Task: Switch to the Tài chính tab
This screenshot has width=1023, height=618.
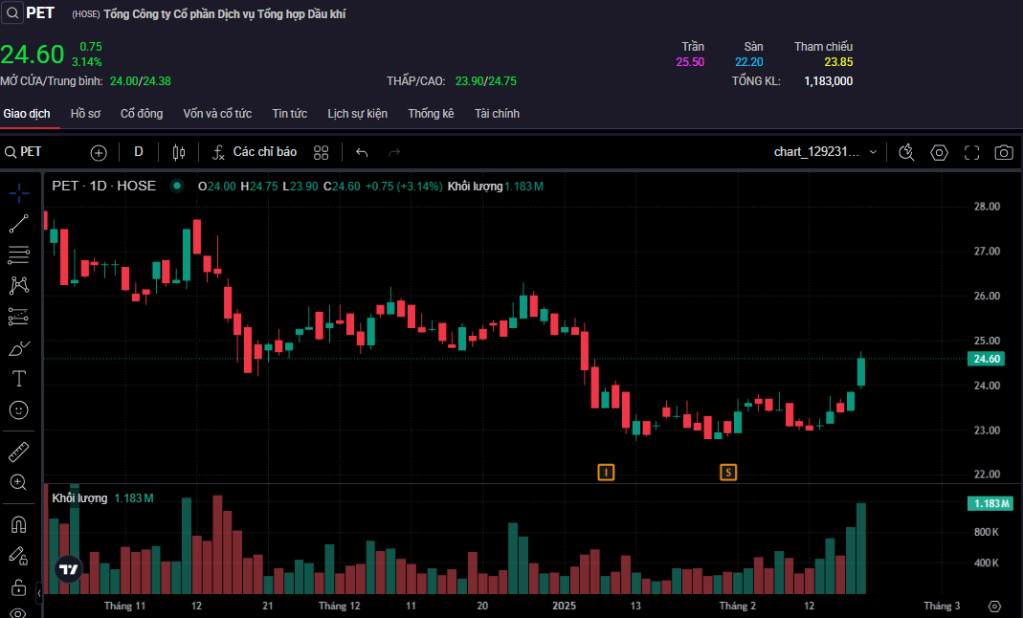Action: (x=497, y=114)
